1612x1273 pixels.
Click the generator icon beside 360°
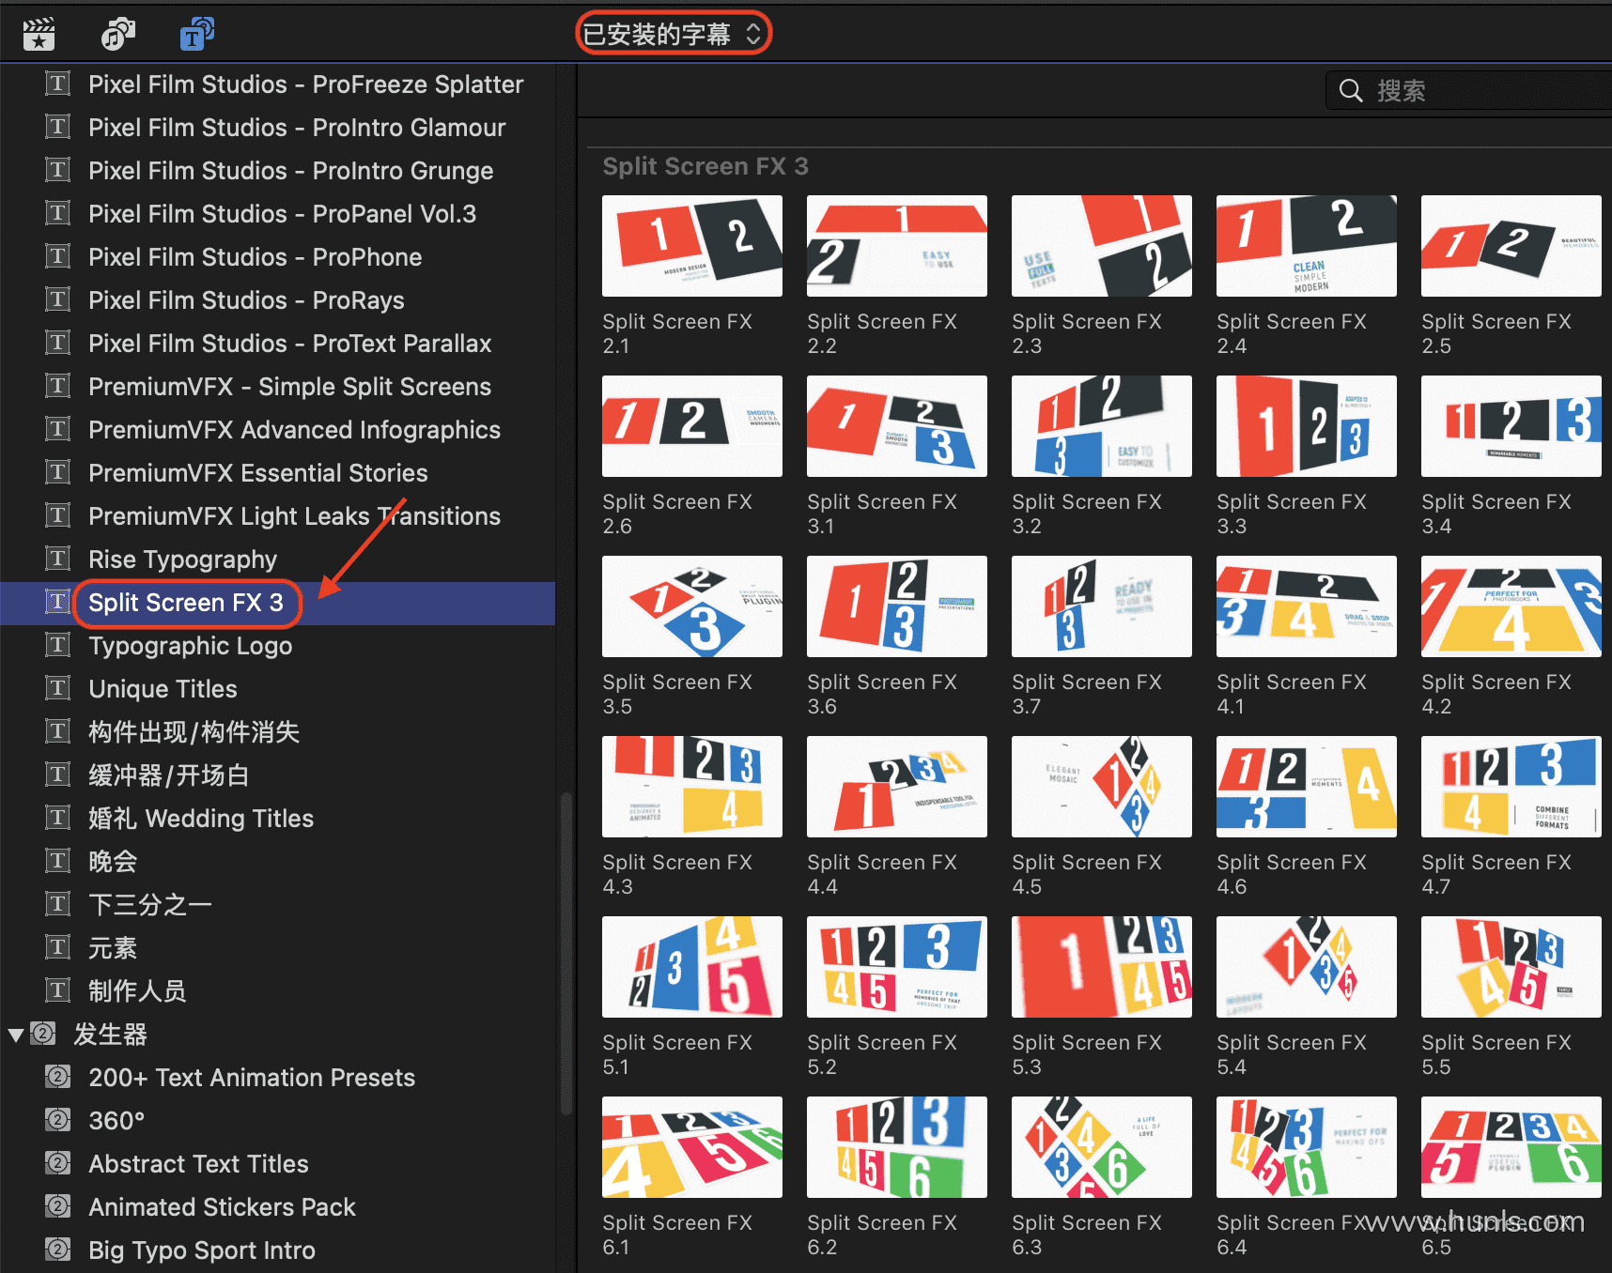click(58, 1120)
